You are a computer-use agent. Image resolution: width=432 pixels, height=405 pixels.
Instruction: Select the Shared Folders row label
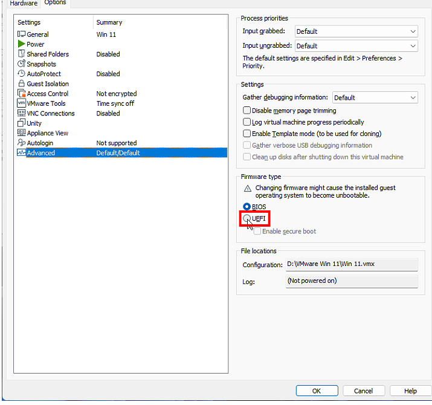tap(48, 54)
